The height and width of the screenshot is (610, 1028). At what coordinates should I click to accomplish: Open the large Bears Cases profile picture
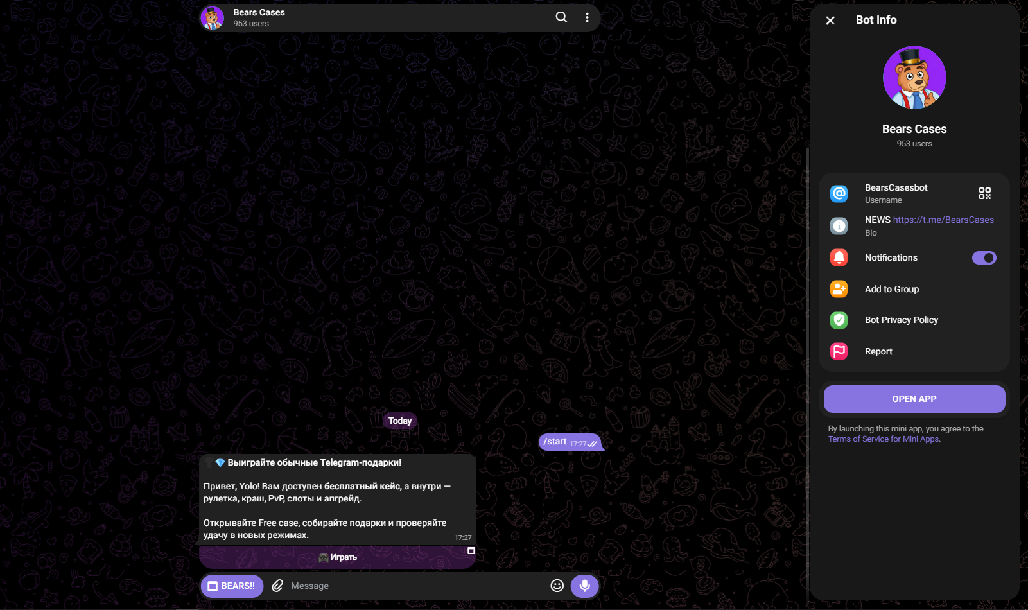pyautogui.click(x=914, y=77)
